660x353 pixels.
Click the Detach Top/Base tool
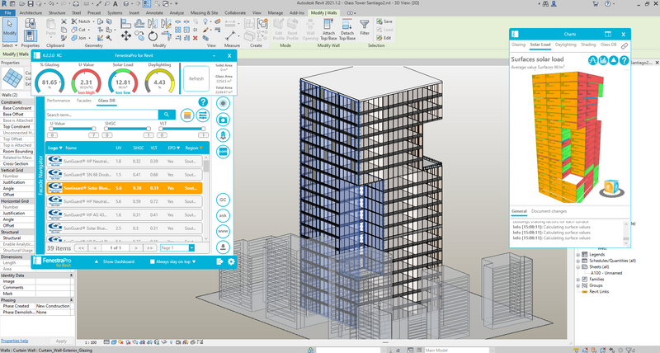click(347, 30)
